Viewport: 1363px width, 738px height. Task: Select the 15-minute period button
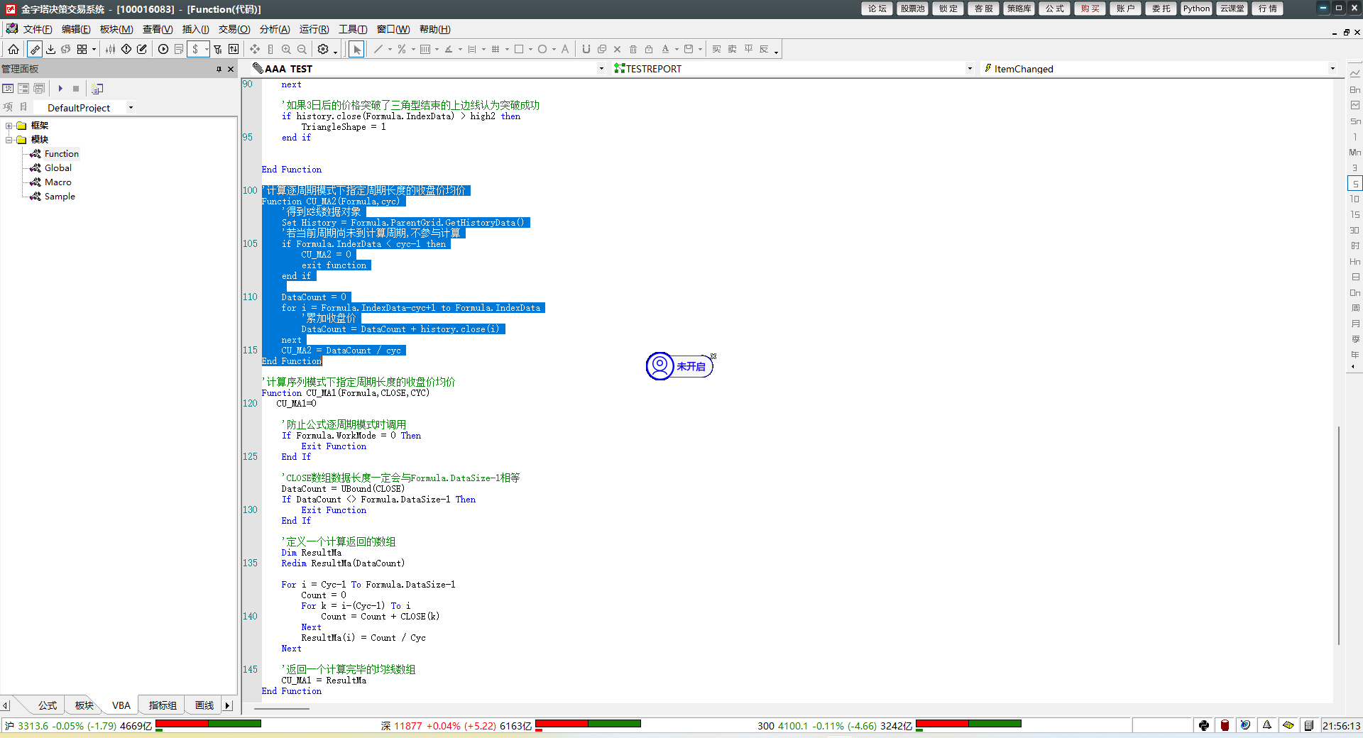point(1355,214)
